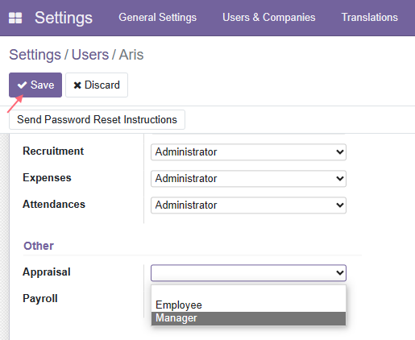Navigate to Users breadcrumb
Image resolution: width=415 pixels, height=340 pixels.
point(90,55)
